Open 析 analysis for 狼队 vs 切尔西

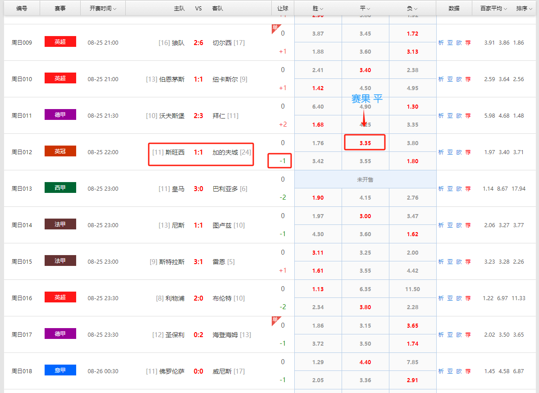pos(441,43)
